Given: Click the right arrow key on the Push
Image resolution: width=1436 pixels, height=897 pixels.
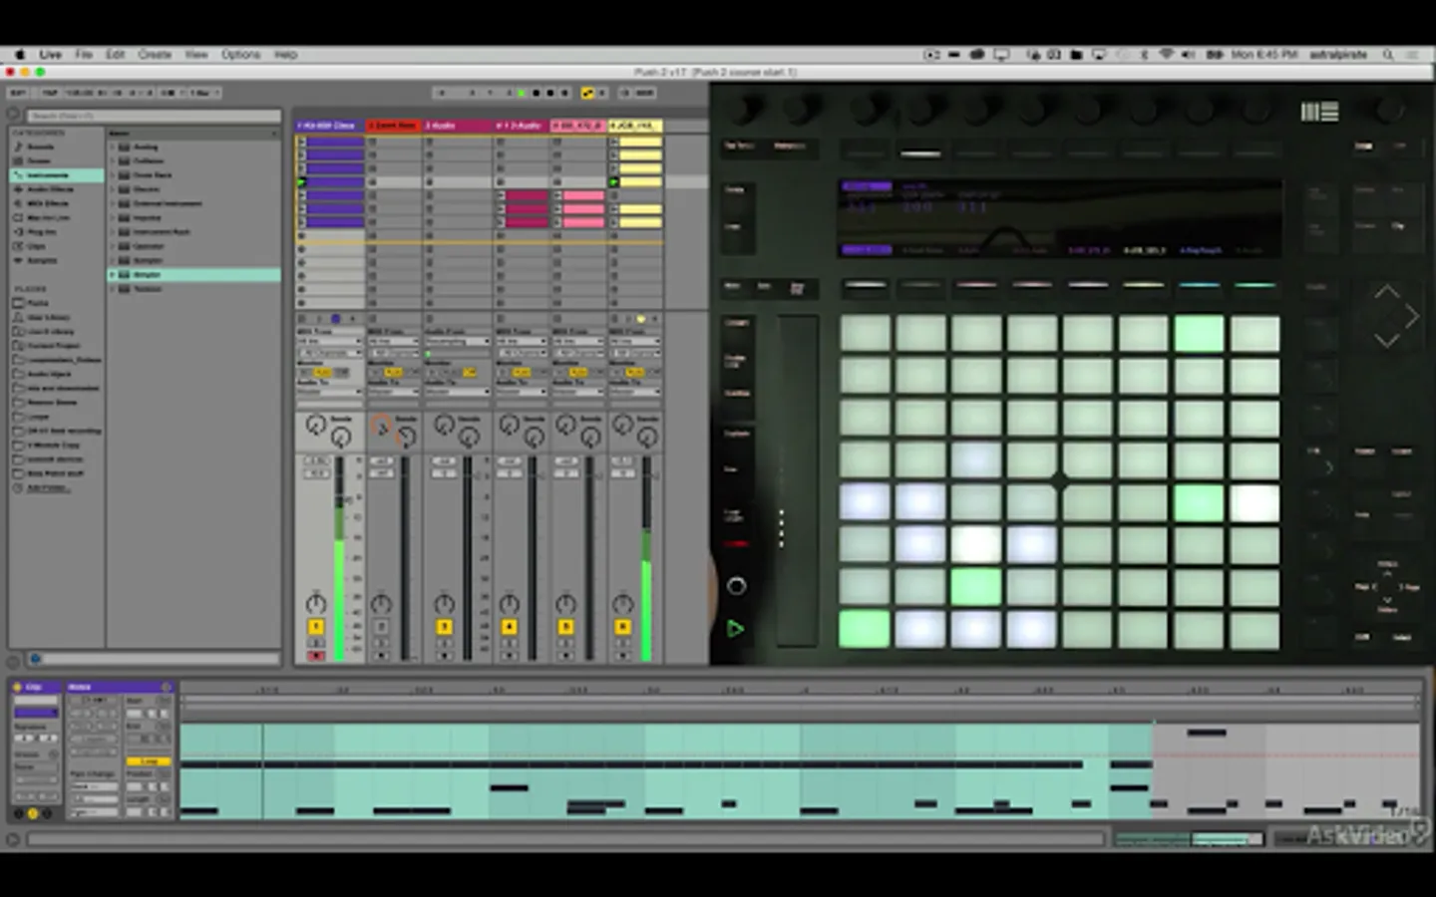Looking at the screenshot, I should click(x=1411, y=317).
